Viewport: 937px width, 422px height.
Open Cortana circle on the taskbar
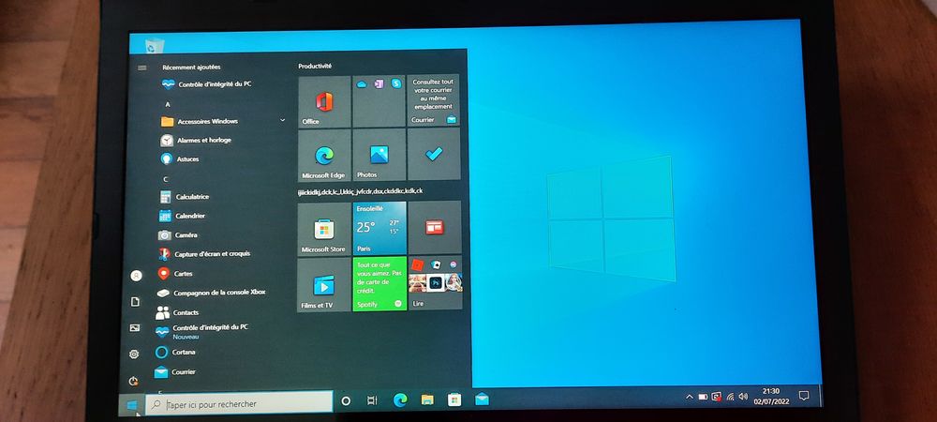(x=346, y=401)
